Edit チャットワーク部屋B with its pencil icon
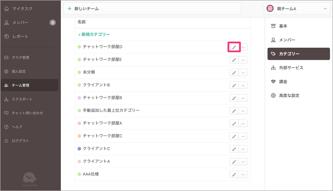333x191 pixels. (234, 98)
